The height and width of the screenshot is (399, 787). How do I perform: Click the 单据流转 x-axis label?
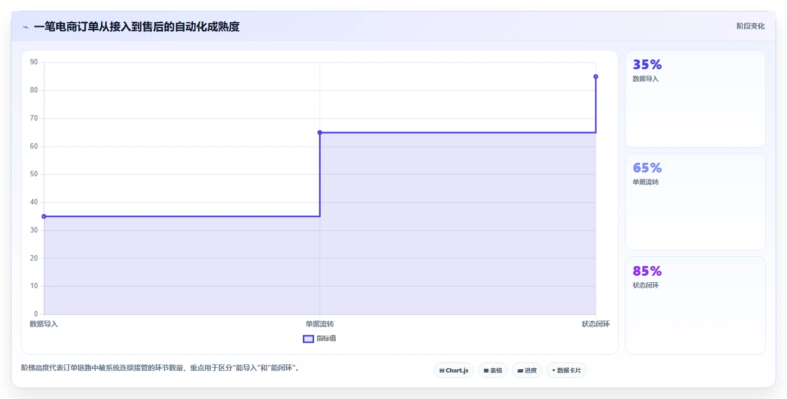[320, 324]
